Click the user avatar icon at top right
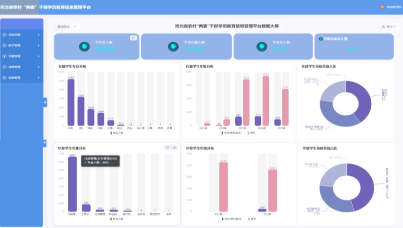403x228 pixels. (x=382, y=7)
